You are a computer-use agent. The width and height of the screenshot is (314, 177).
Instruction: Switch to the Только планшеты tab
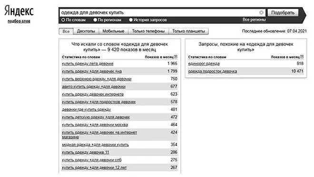click(189, 31)
